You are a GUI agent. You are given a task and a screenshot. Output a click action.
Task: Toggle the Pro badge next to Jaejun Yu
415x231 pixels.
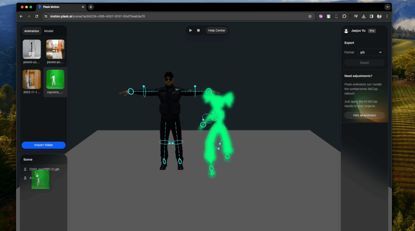(371, 31)
